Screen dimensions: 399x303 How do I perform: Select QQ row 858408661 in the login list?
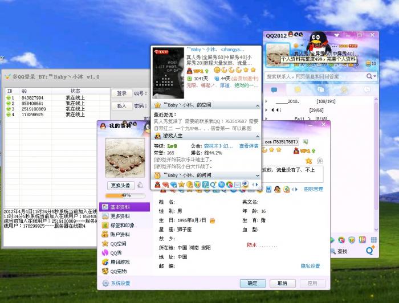tap(57, 103)
